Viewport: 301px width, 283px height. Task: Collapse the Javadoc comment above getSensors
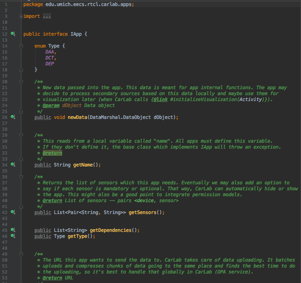point(21,177)
